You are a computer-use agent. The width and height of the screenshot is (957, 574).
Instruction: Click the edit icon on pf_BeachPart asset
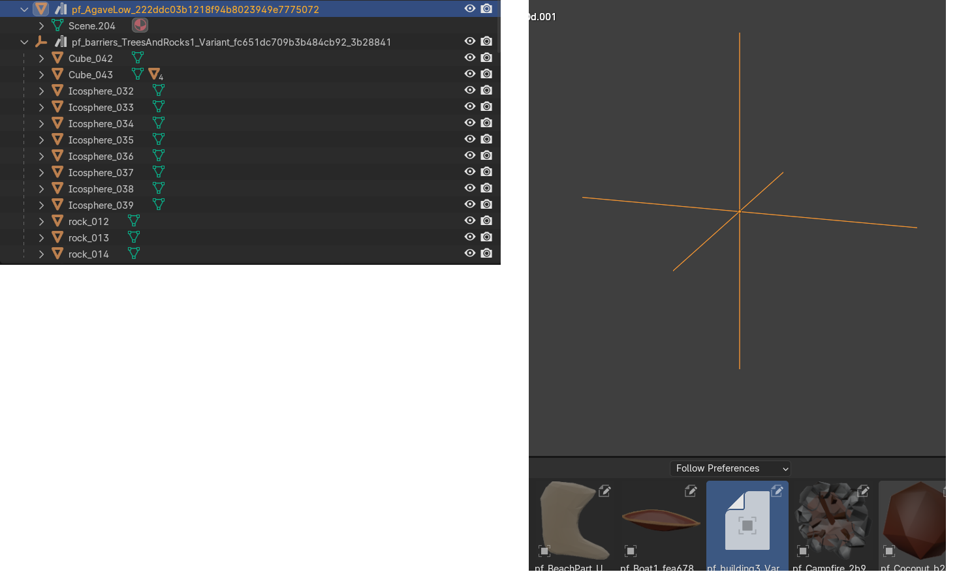point(604,491)
